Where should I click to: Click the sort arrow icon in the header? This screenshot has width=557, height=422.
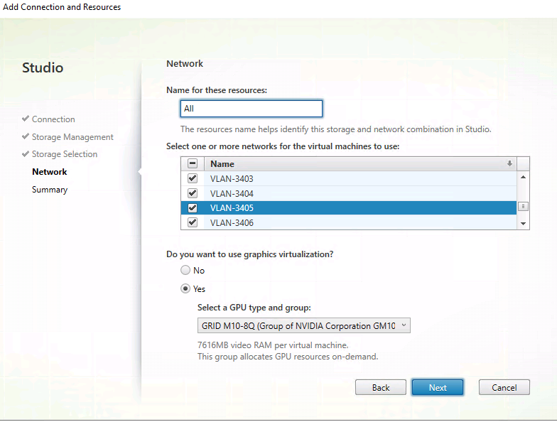[509, 163]
